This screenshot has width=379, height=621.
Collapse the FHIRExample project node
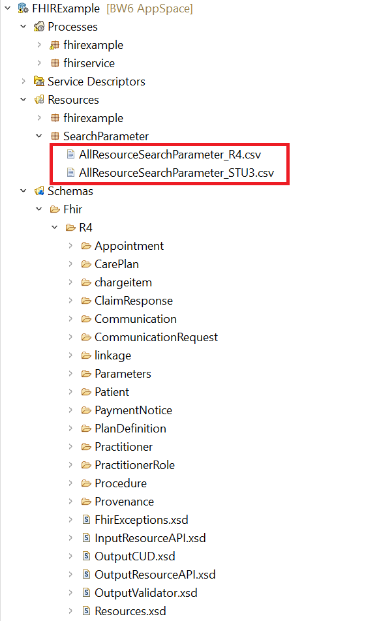coord(8,8)
